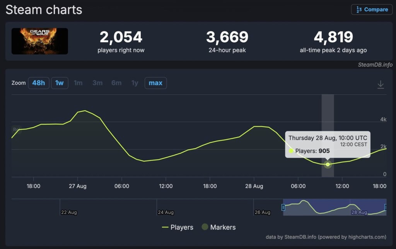396x249 pixels.
Task: Click the 22 Aug navigator label
Action: (x=69, y=212)
